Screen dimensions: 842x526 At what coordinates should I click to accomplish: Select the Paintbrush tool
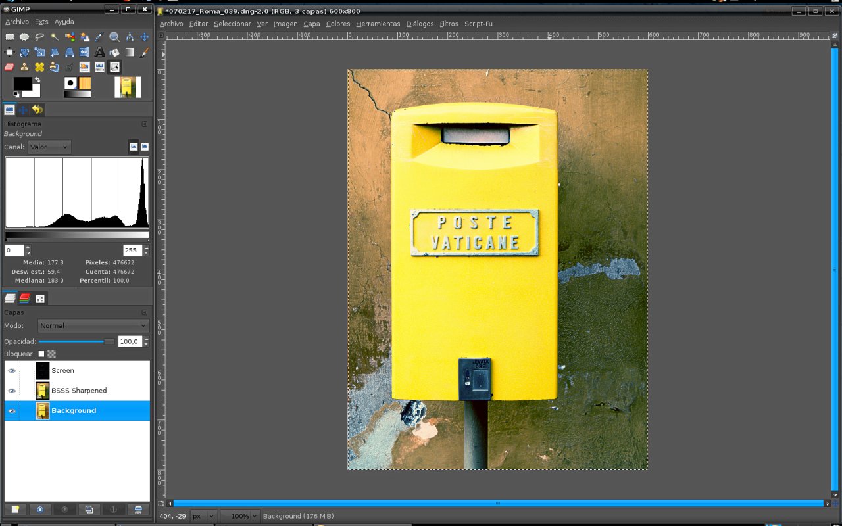144,52
